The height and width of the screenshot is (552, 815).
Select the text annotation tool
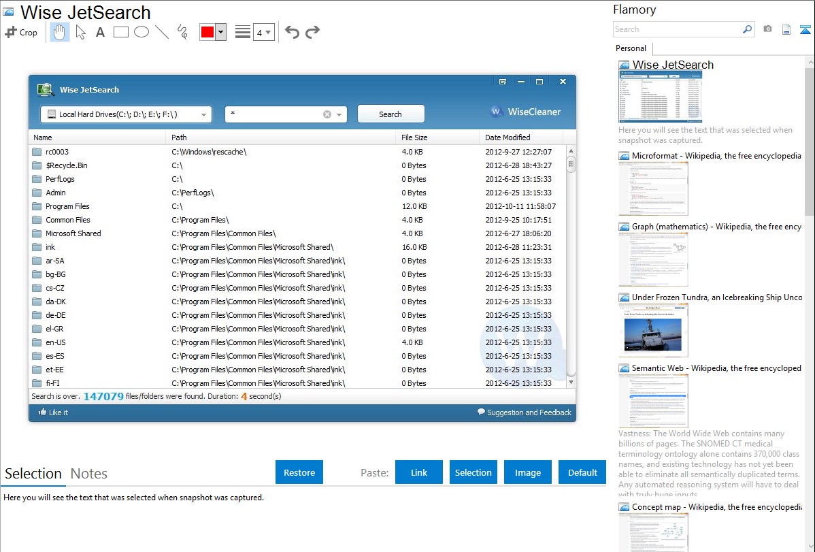point(100,32)
